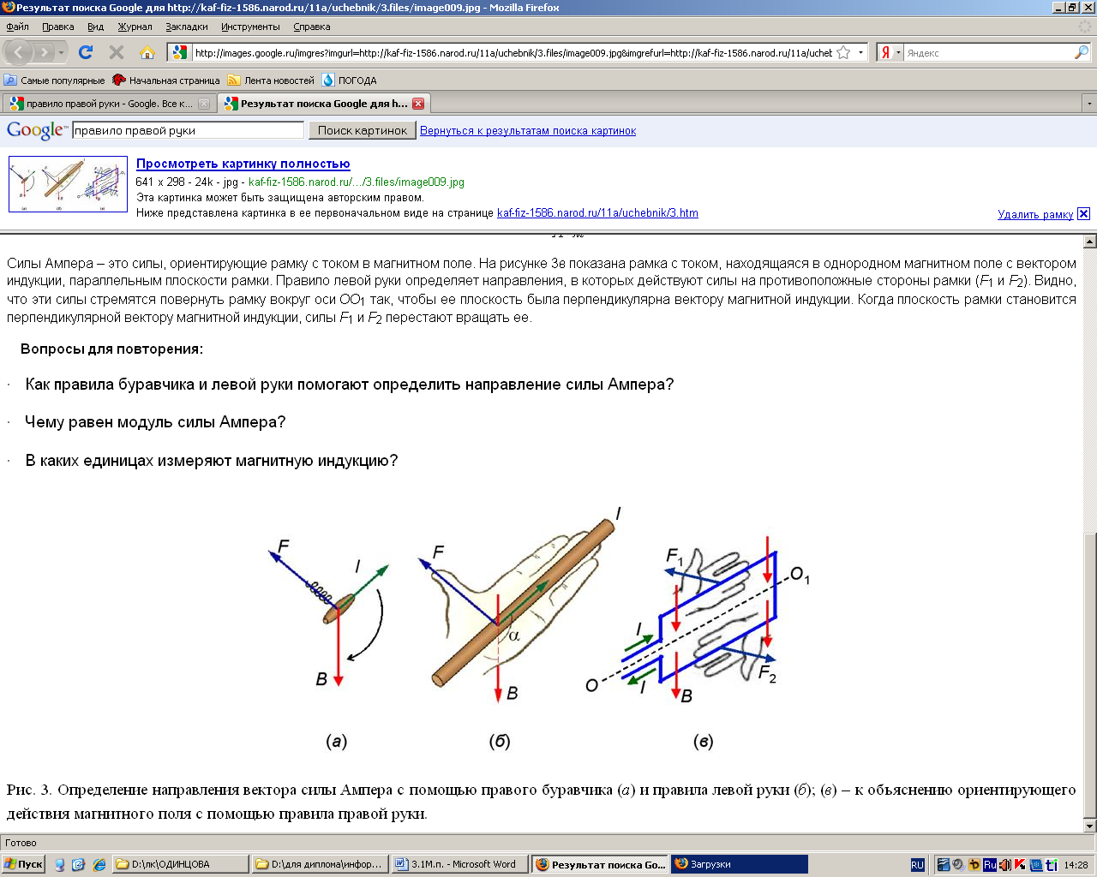Open 'Начальная страница' bookmark
Screen dimensions: 1097x877
[166, 80]
